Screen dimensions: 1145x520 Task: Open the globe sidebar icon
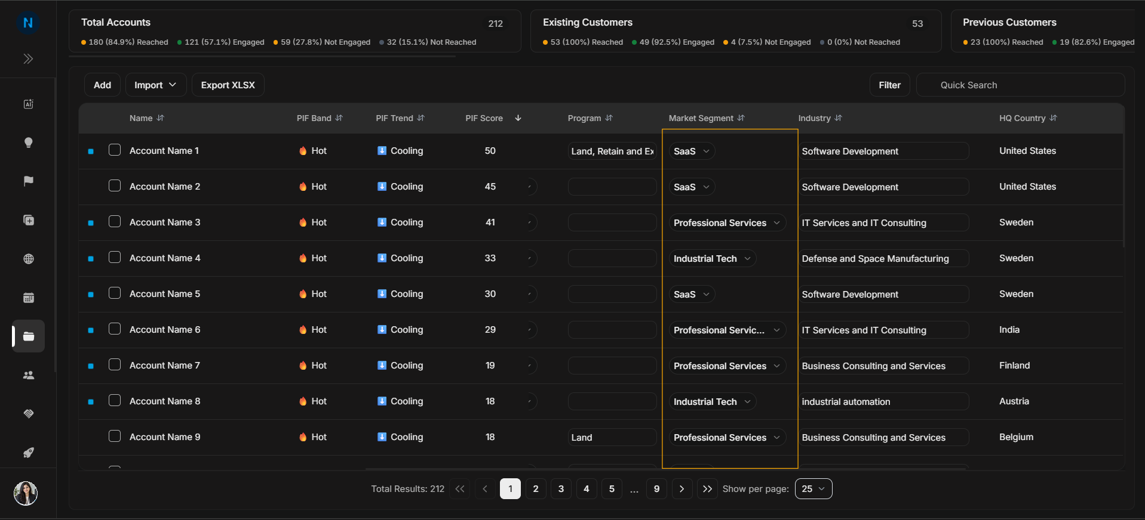pyautogui.click(x=28, y=259)
